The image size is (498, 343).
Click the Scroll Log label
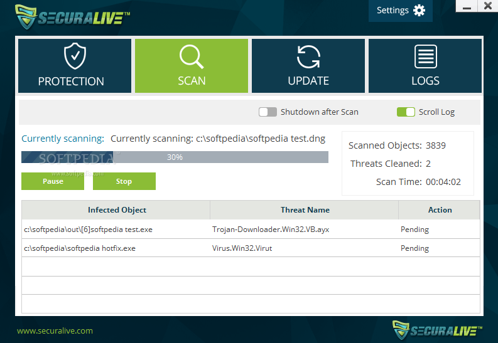(436, 112)
